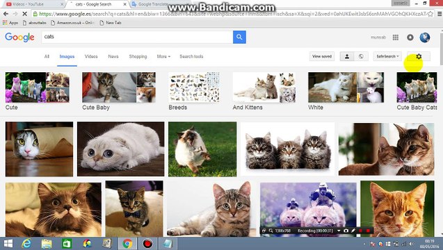The height and width of the screenshot is (250, 443).
Task: Click the View saved button
Action: (x=322, y=56)
